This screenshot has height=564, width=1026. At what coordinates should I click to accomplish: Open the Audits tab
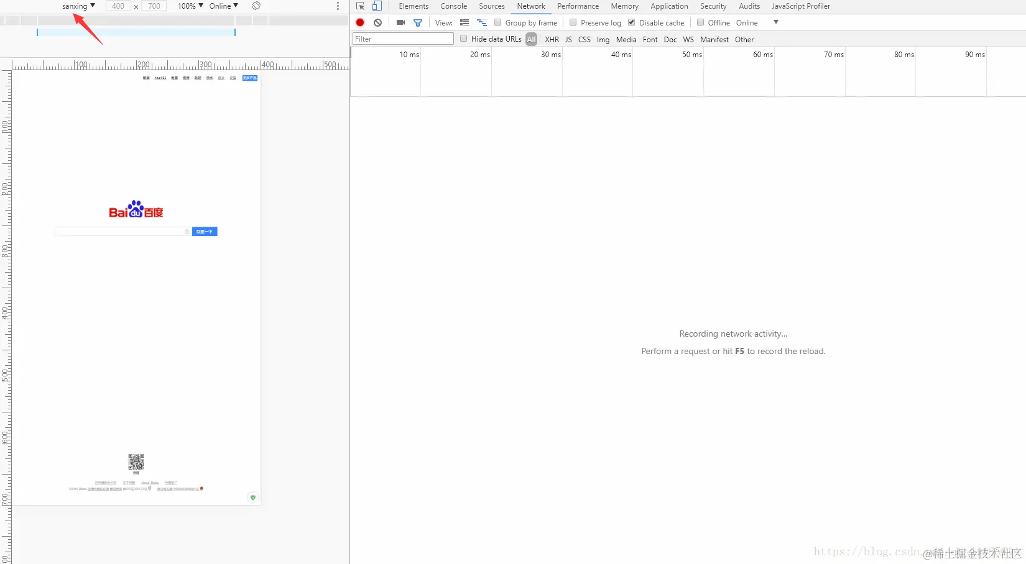[749, 6]
